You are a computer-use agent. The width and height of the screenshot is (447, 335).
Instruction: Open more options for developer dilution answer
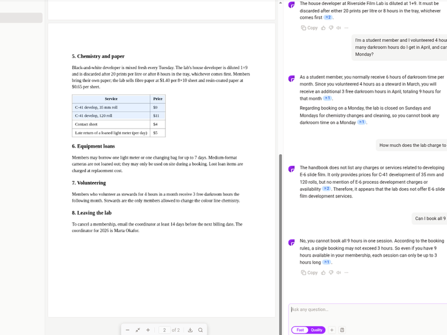[x=346, y=27]
